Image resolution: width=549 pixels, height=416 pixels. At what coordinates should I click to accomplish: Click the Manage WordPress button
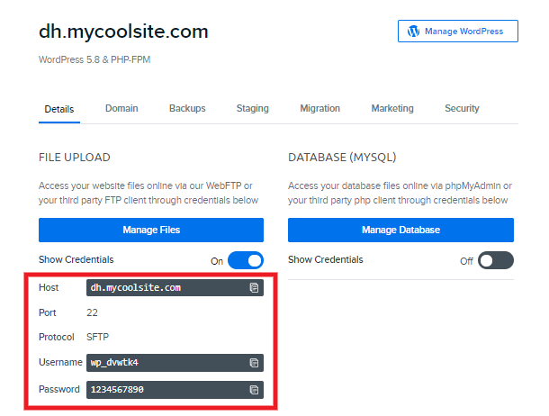coord(458,32)
